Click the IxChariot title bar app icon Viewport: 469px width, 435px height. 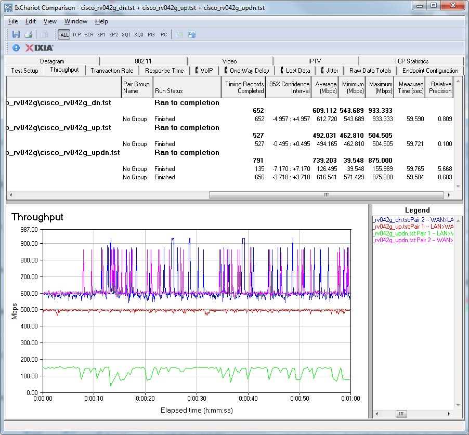tap(9, 7)
